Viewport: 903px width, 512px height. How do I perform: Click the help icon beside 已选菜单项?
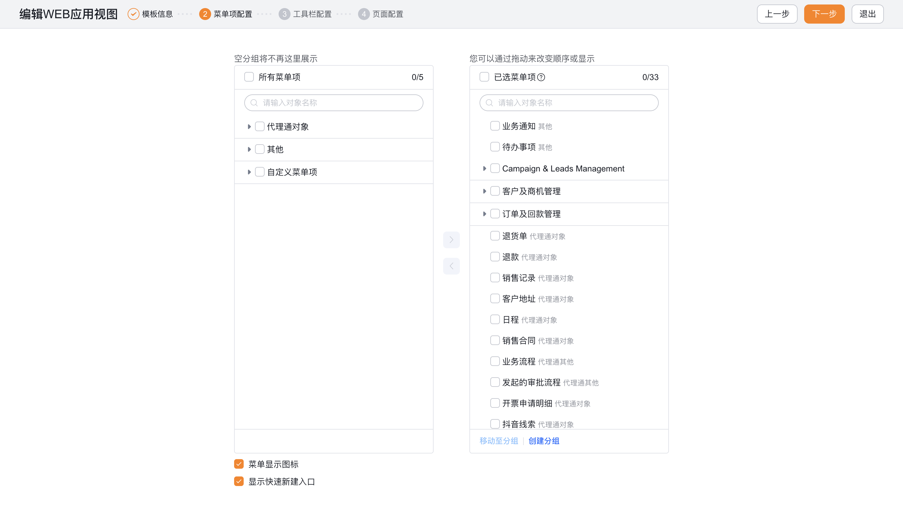[x=541, y=77]
